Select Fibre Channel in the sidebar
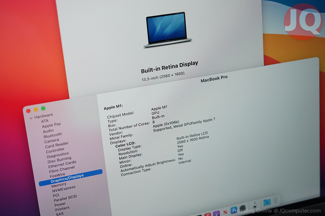The image size is (325, 216). tap(62, 170)
